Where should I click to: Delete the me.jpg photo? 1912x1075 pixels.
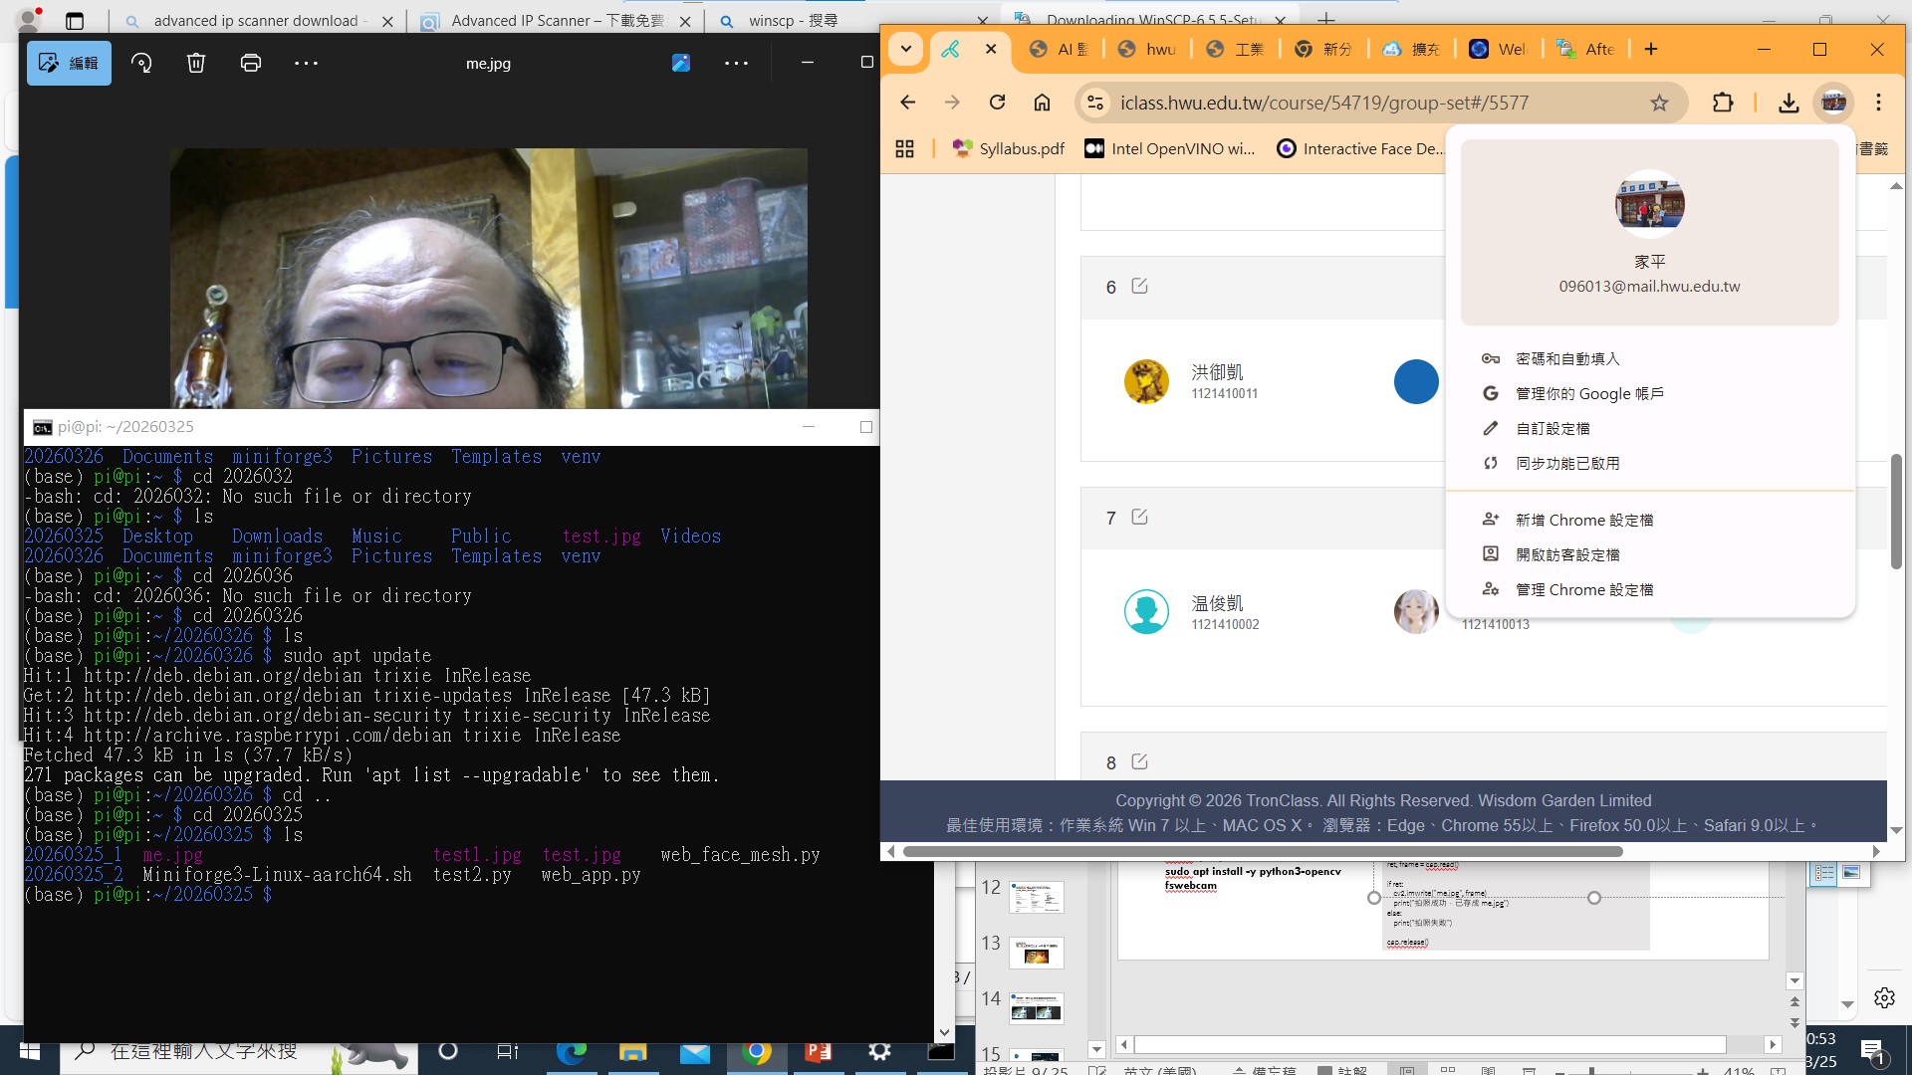pos(196,63)
